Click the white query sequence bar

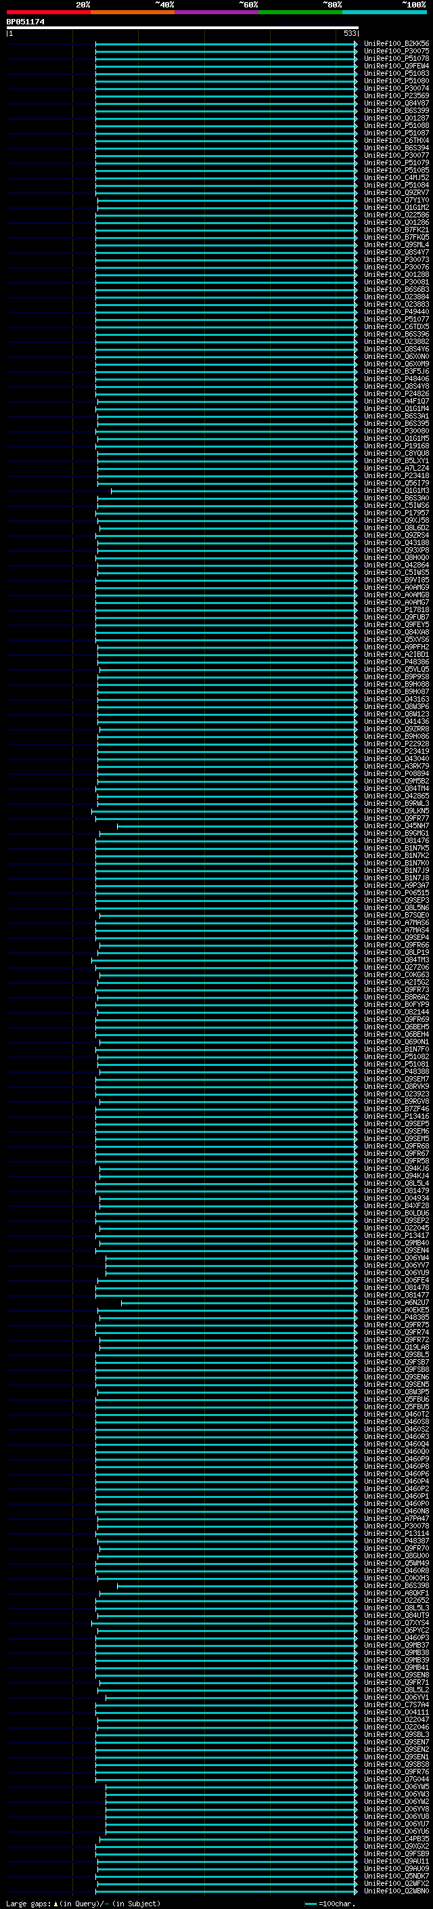(183, 27)
